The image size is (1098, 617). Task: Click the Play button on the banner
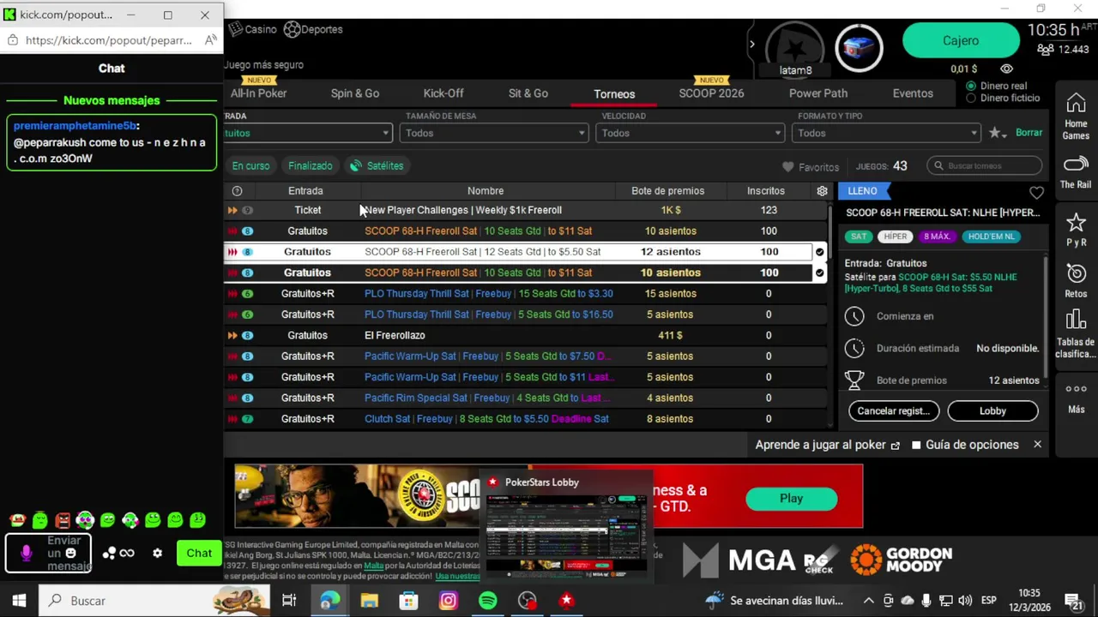tap(791, 499)
